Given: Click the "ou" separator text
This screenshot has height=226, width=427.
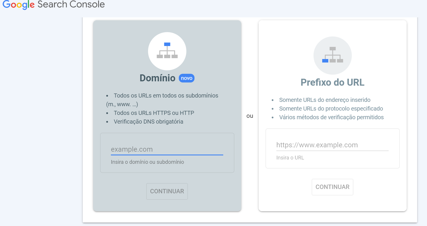Looking at the screenshot, I should 250,116.
